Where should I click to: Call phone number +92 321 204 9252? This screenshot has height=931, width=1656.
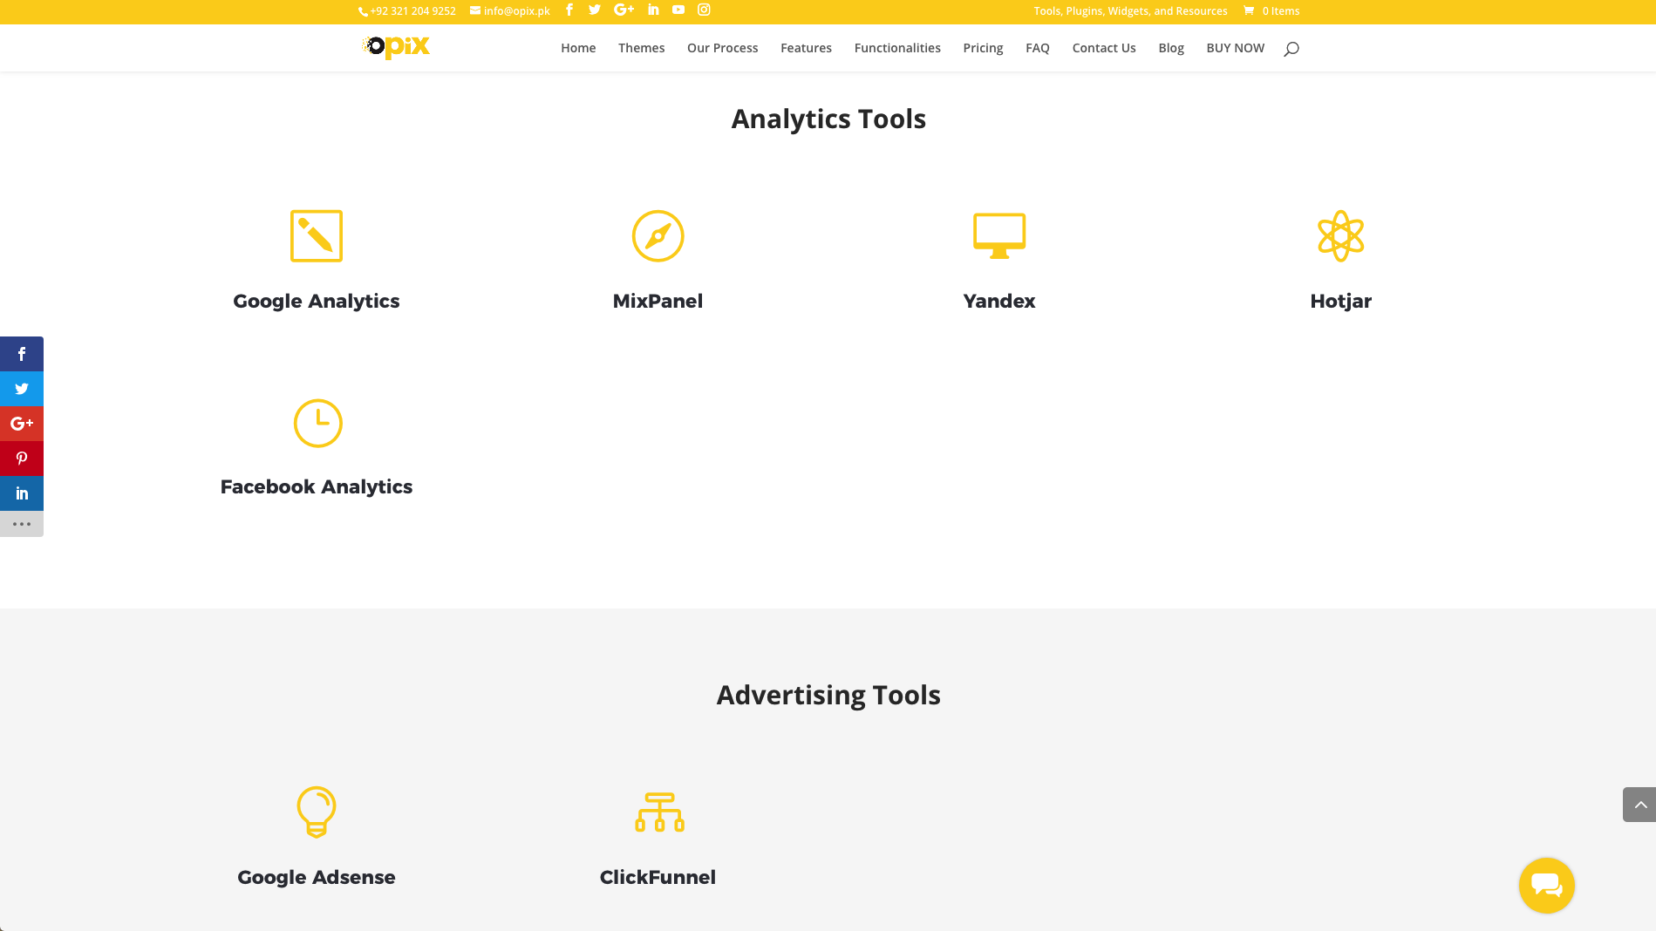coord(407,11)
